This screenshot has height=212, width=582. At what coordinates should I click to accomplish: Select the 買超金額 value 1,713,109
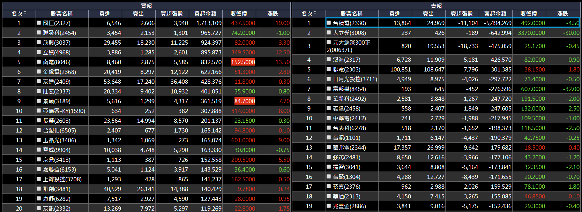(x=209, y=23)
